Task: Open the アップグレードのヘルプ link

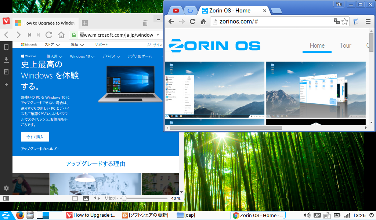Action: click(x=40, y=148)
